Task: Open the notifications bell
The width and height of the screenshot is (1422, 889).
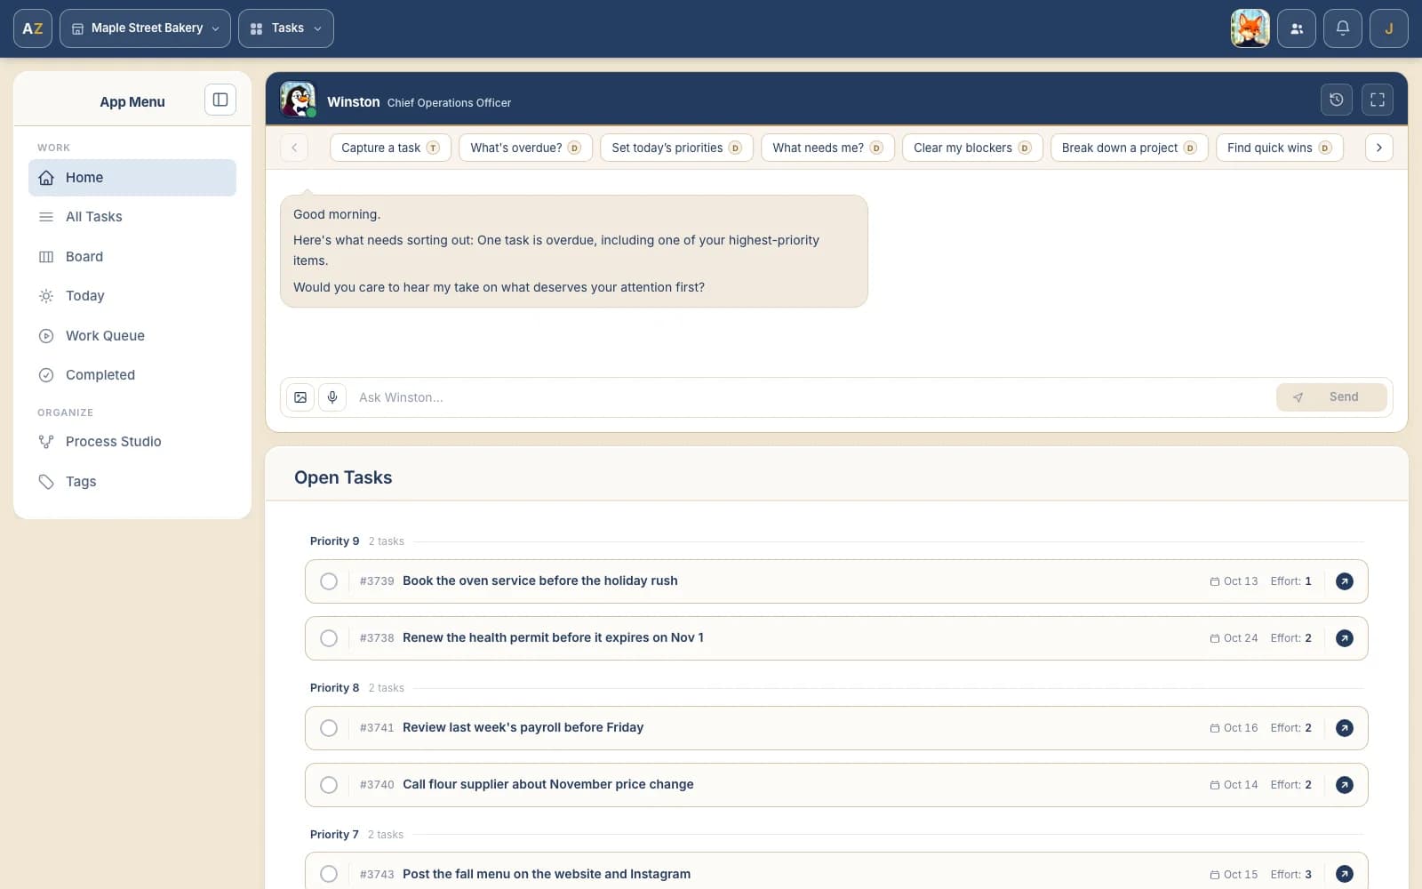Action: 1343,28
